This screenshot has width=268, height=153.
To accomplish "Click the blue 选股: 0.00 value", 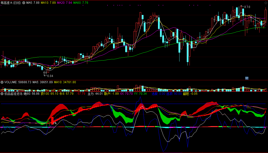I will 158,94.
